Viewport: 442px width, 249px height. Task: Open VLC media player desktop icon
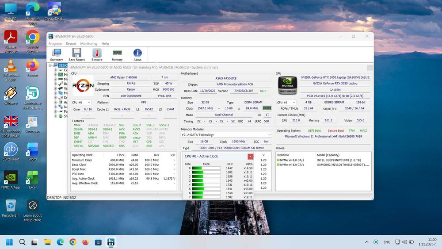pyautogui.click(x=11, y=70)
